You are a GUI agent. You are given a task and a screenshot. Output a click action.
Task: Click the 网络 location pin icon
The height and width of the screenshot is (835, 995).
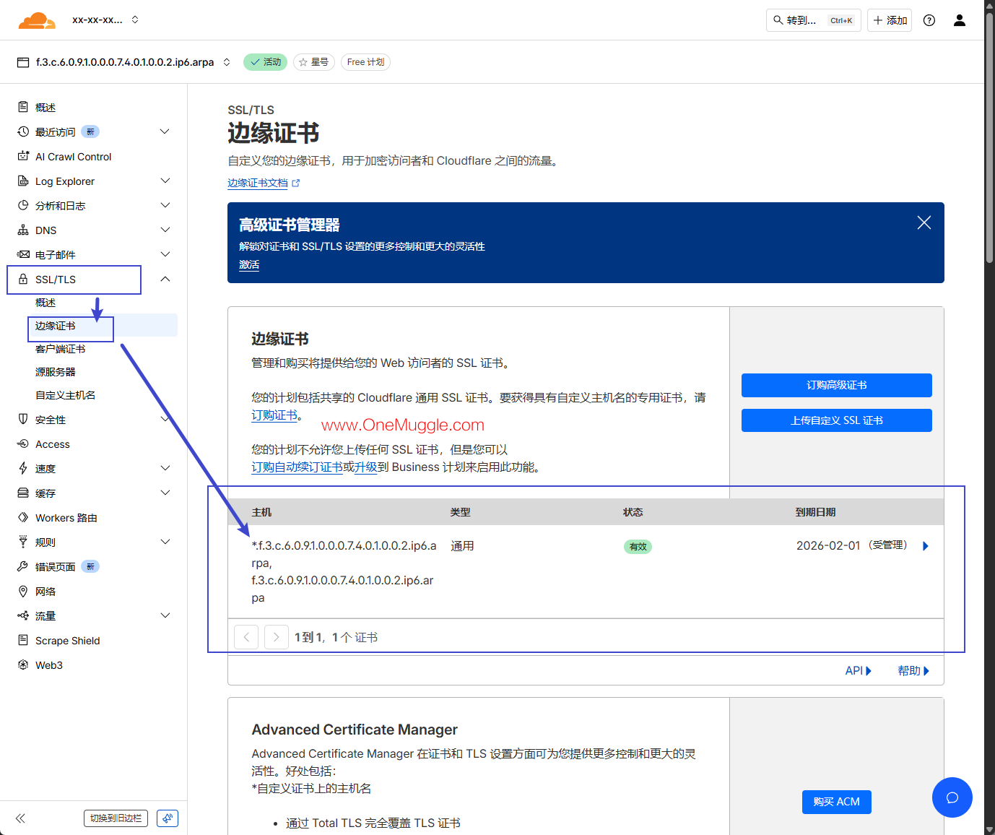[x=23, y=591]
